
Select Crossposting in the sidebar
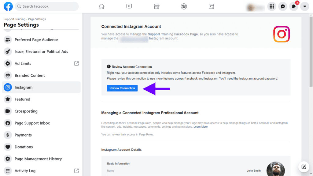tap(26, 111)
